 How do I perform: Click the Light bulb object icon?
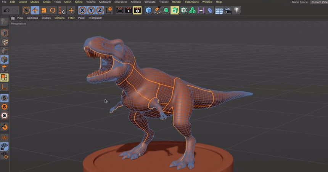[237, 10]
